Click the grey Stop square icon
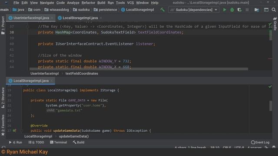The height and width of the screenshot is (156, 278). click(x=247, y=10)
